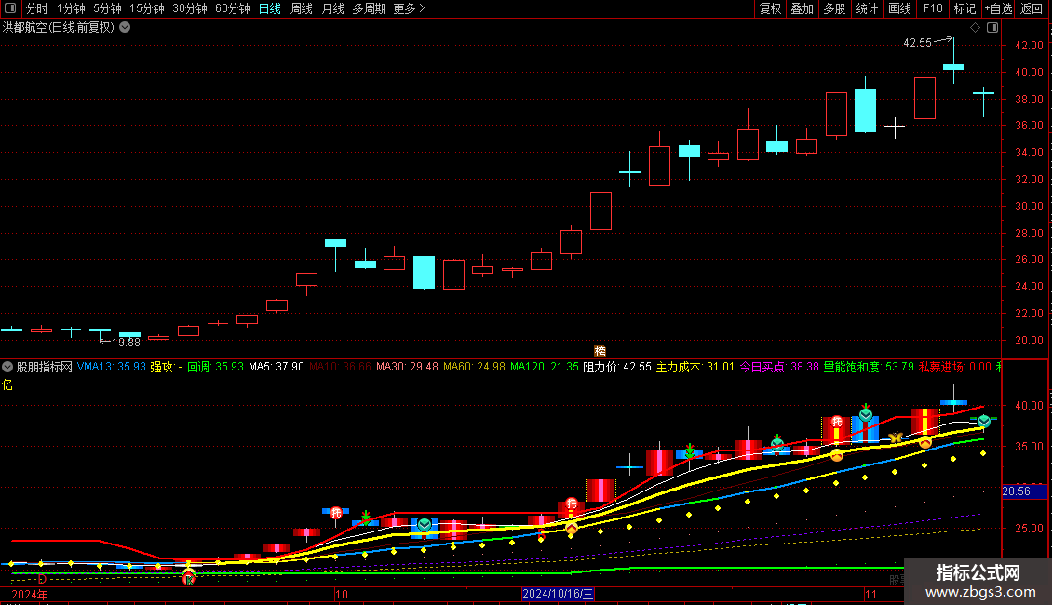This screenshot has width=1052, height=605.
Task: Click the 榜 ranking marker icon
Action: pyautogui.click(x=600, y=352)
